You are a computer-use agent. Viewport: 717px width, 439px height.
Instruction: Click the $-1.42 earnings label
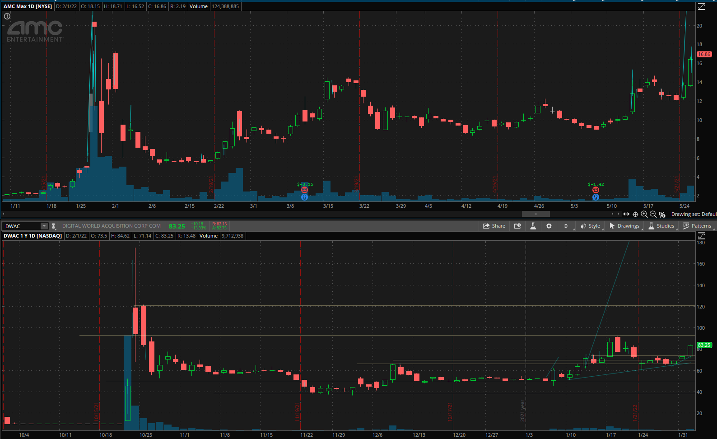coord(596,184)
